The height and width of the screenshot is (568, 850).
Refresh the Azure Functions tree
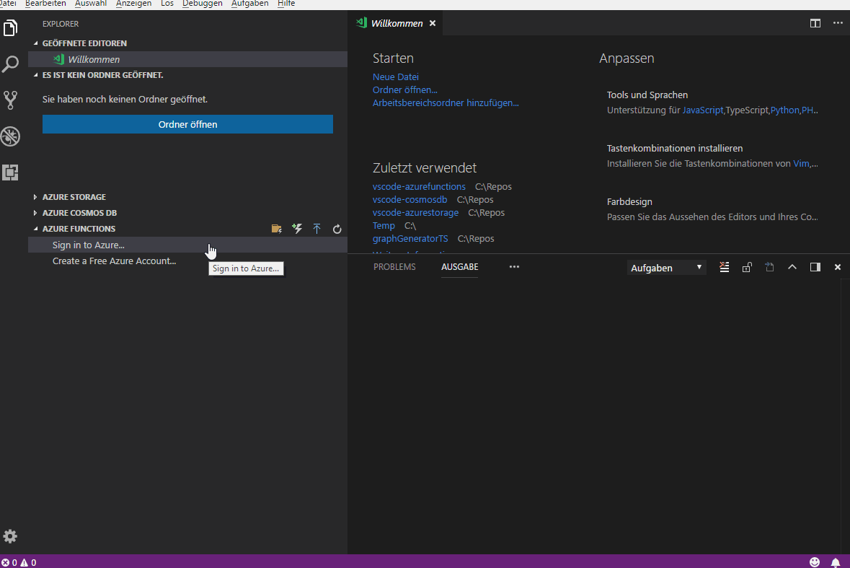[x=337, y=229]
